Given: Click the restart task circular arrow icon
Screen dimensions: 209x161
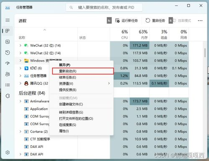Looking at the screenshot, I should 147,21.
